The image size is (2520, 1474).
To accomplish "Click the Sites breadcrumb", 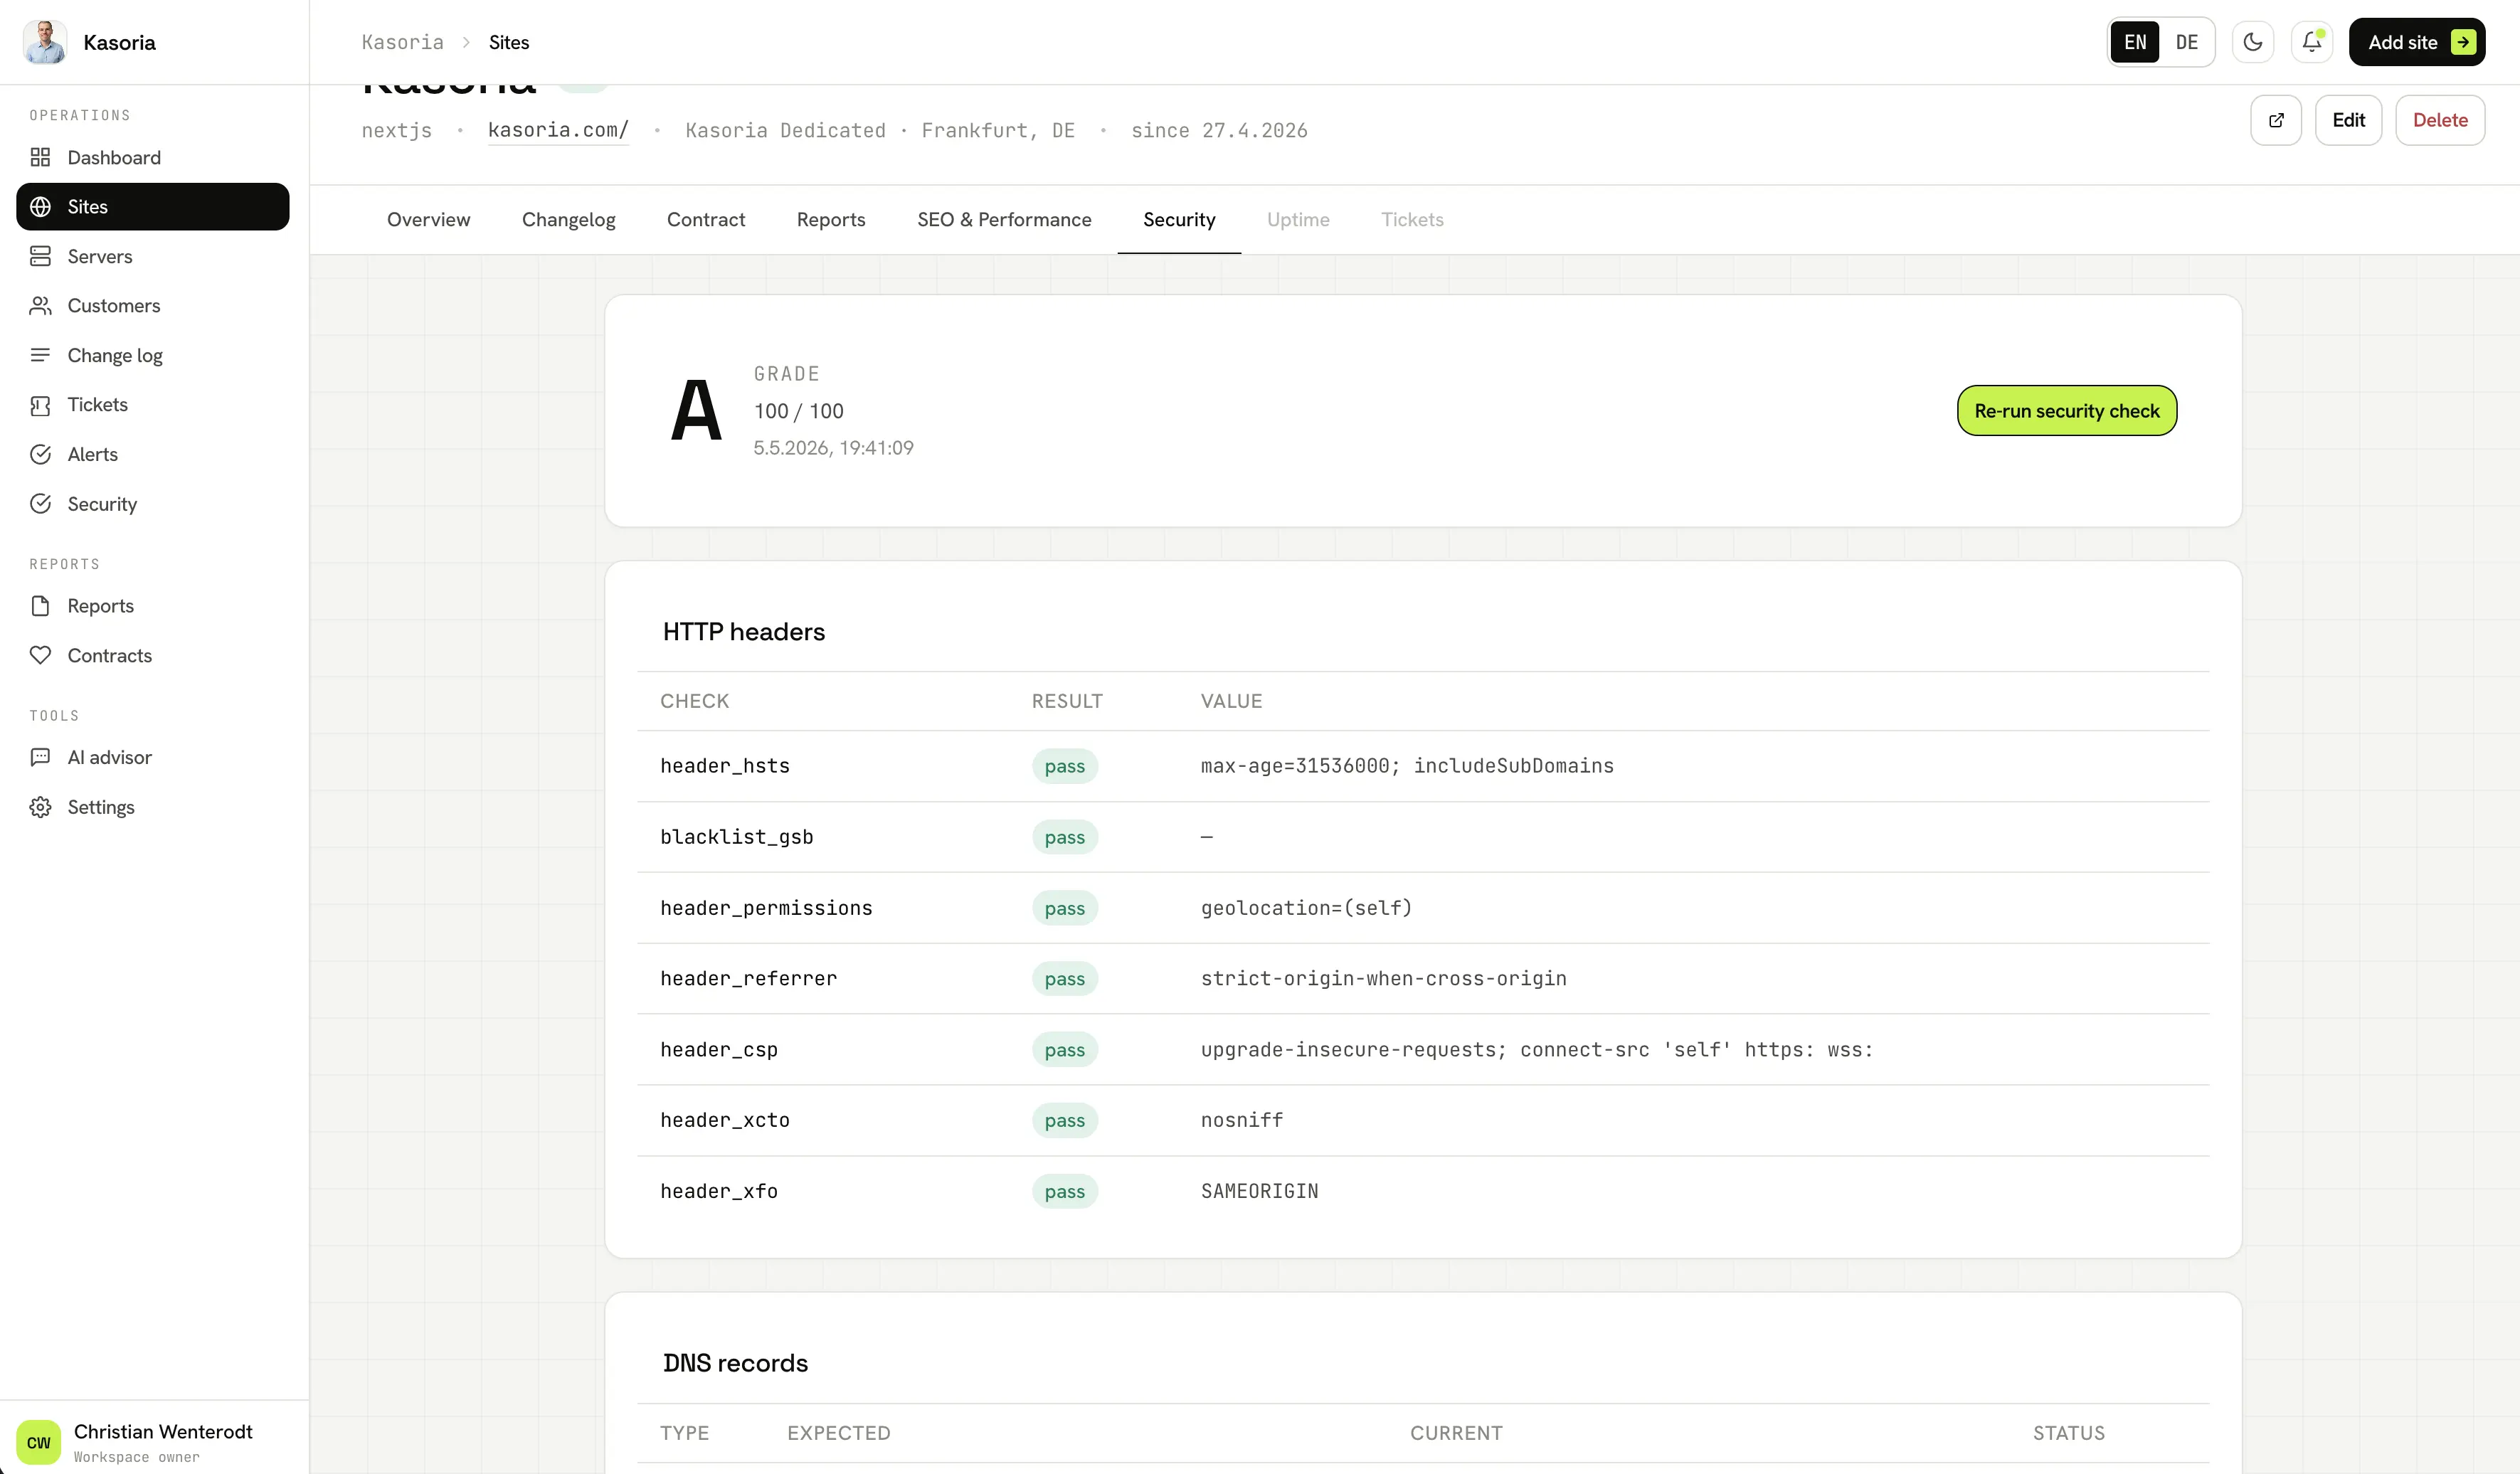I will 508,42.
